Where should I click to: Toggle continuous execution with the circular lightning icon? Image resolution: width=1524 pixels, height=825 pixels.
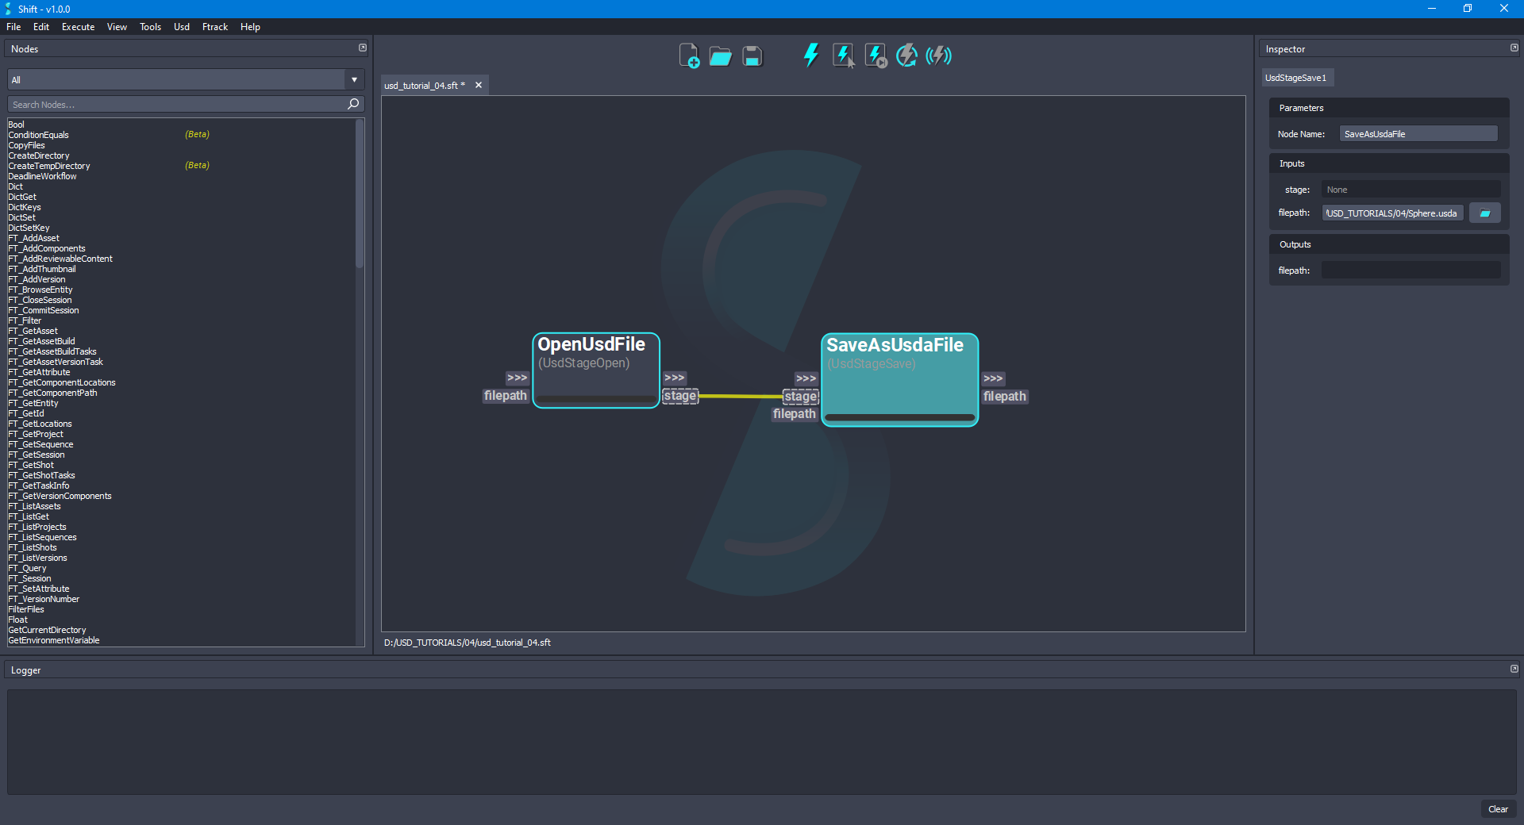pos(906,56)
